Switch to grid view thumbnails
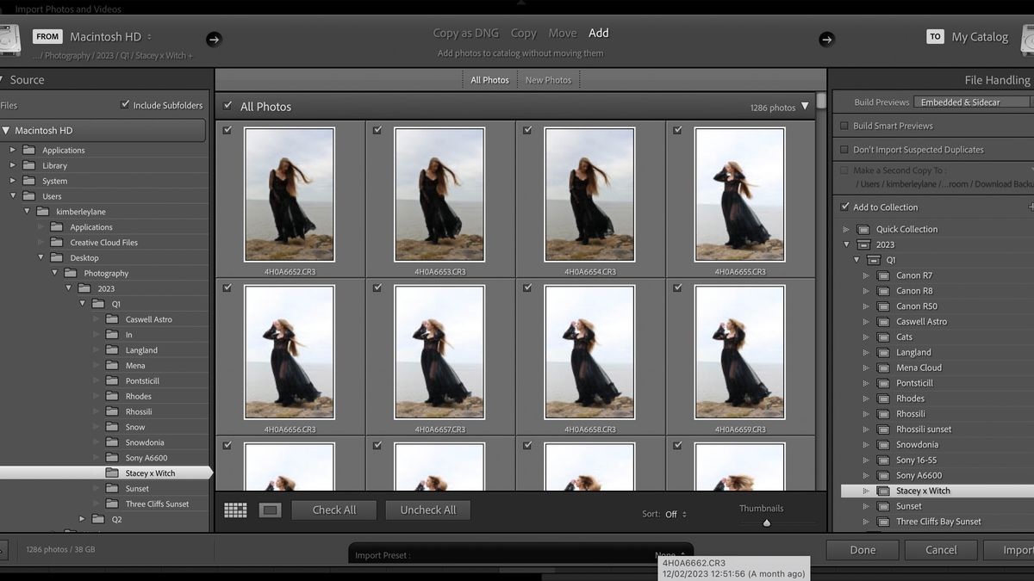The width and height of the screenshot is (1034, 581). click(x=234, y=510)
